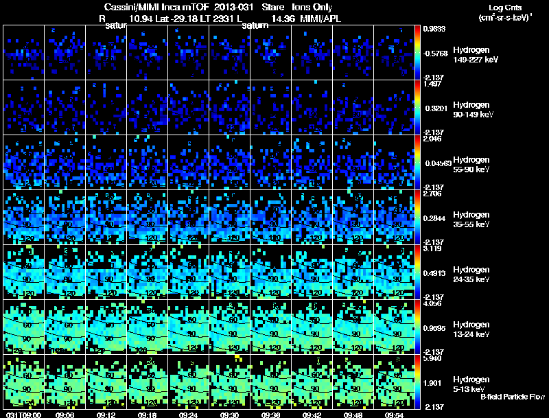The height and width of the screenshot is (418, 549).
Task: Click the 2013-031 date in the title
Action: tap(233, 8)
